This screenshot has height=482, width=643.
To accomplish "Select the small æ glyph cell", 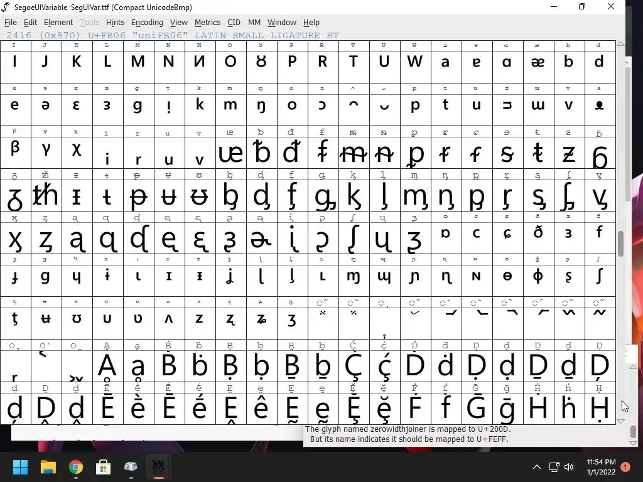I will 538,62.
